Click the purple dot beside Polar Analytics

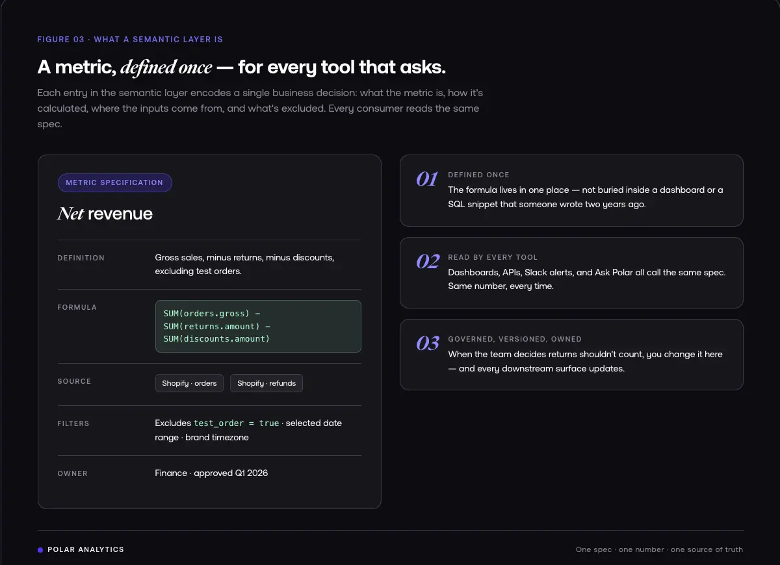tap(40, 549)
